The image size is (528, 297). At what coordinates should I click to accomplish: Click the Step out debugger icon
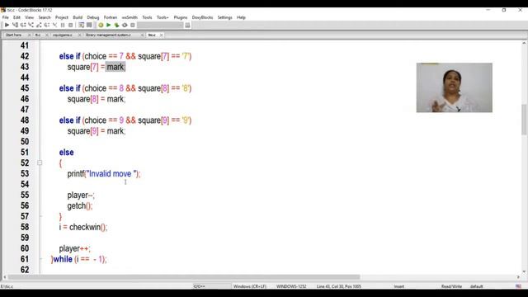39,25
